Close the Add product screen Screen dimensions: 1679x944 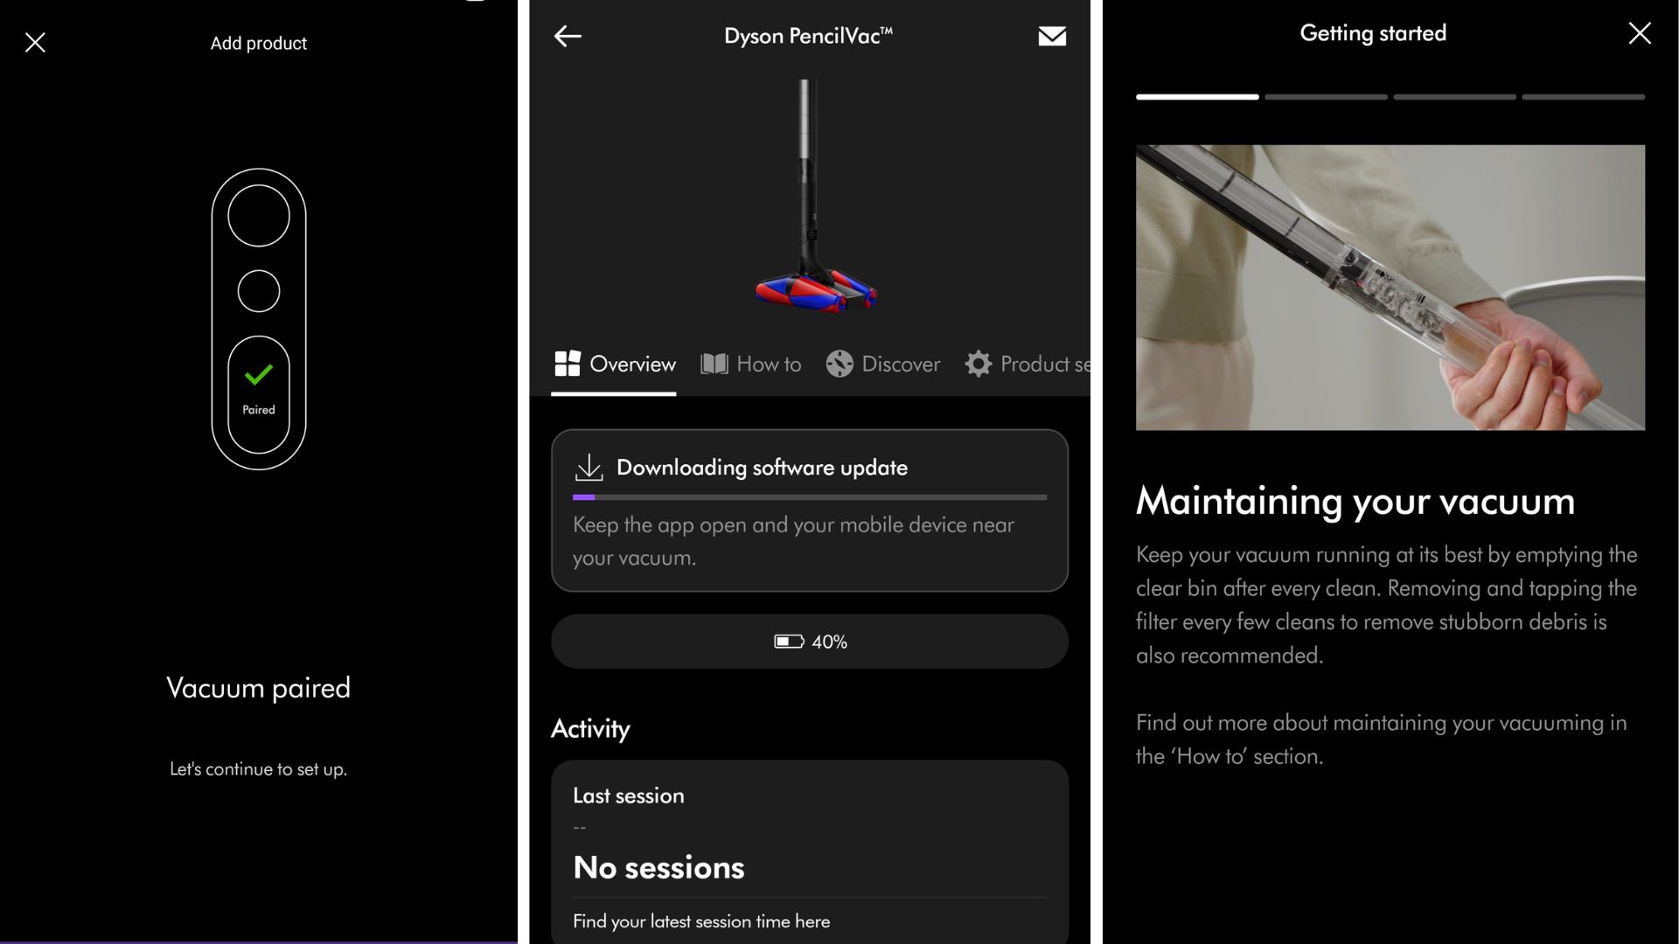[35, 42]
